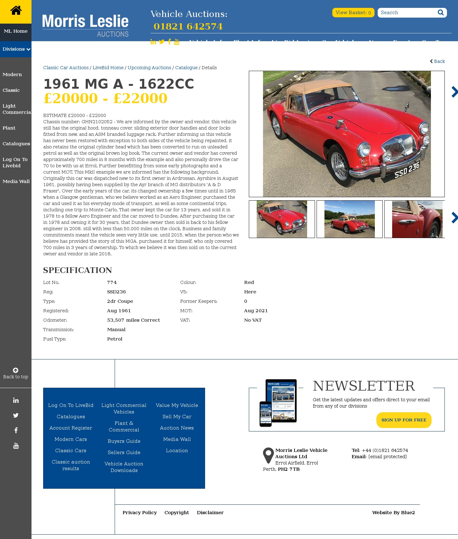Open Disclaimer link
The width and height of the screenshot is (458, 539).
210,513
